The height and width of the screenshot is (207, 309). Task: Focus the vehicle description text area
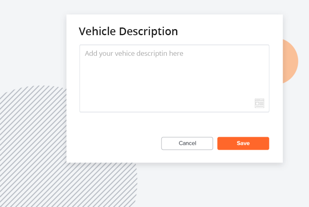(174, 78)
